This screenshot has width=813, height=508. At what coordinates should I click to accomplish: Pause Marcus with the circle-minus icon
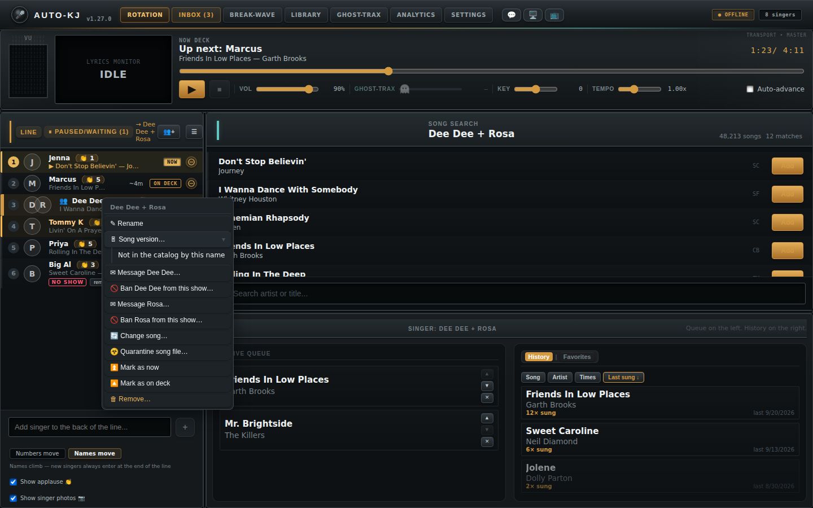(x=191, y=183)
